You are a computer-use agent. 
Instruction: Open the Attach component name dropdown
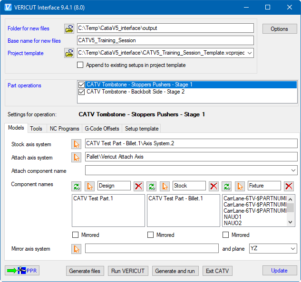(x=293, y=170)
